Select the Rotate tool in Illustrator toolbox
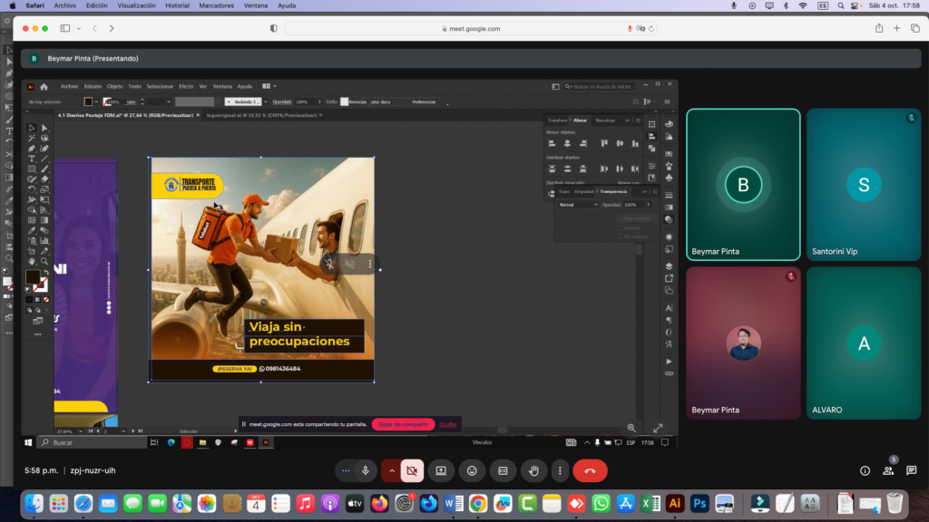Image resolution: width=929 pixels, height=522 pixels. click(x=32, y=189)
